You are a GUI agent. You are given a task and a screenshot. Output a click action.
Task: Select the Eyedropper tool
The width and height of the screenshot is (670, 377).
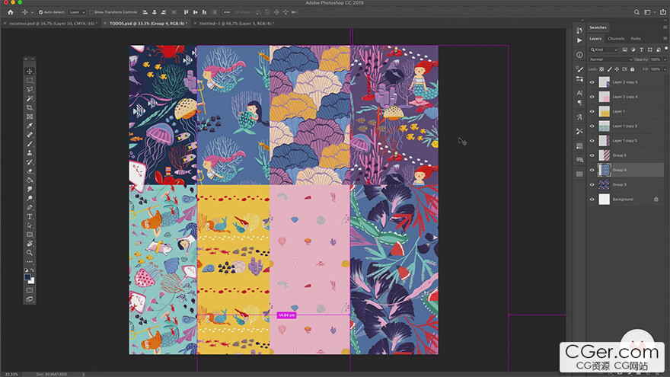click(30, 126)
